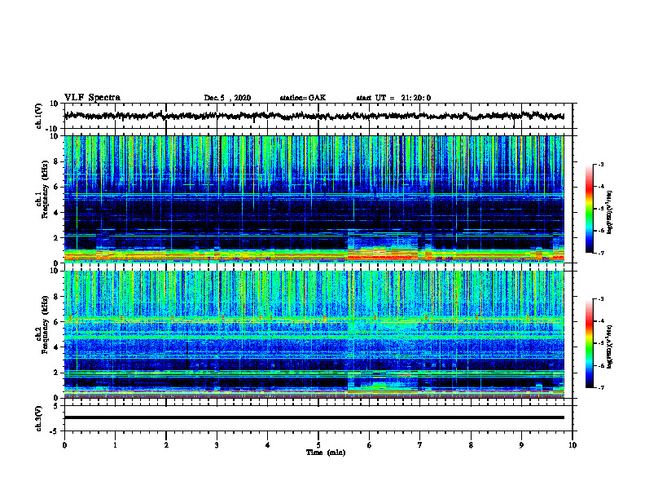Click time axis tick label "9"
The width and height of the screenshot is (645, 499).
coord(521,445)
